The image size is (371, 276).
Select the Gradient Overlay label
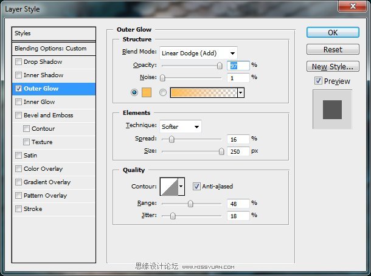click(47, 182)
